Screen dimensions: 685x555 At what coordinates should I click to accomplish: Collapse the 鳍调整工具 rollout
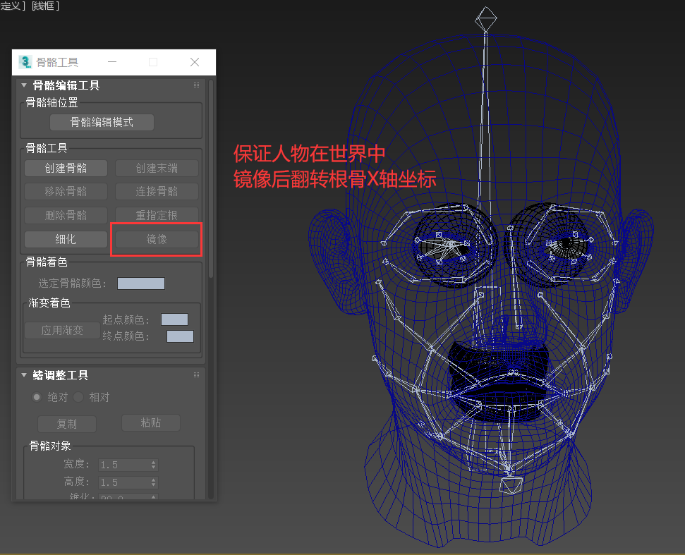click(24, 374)
